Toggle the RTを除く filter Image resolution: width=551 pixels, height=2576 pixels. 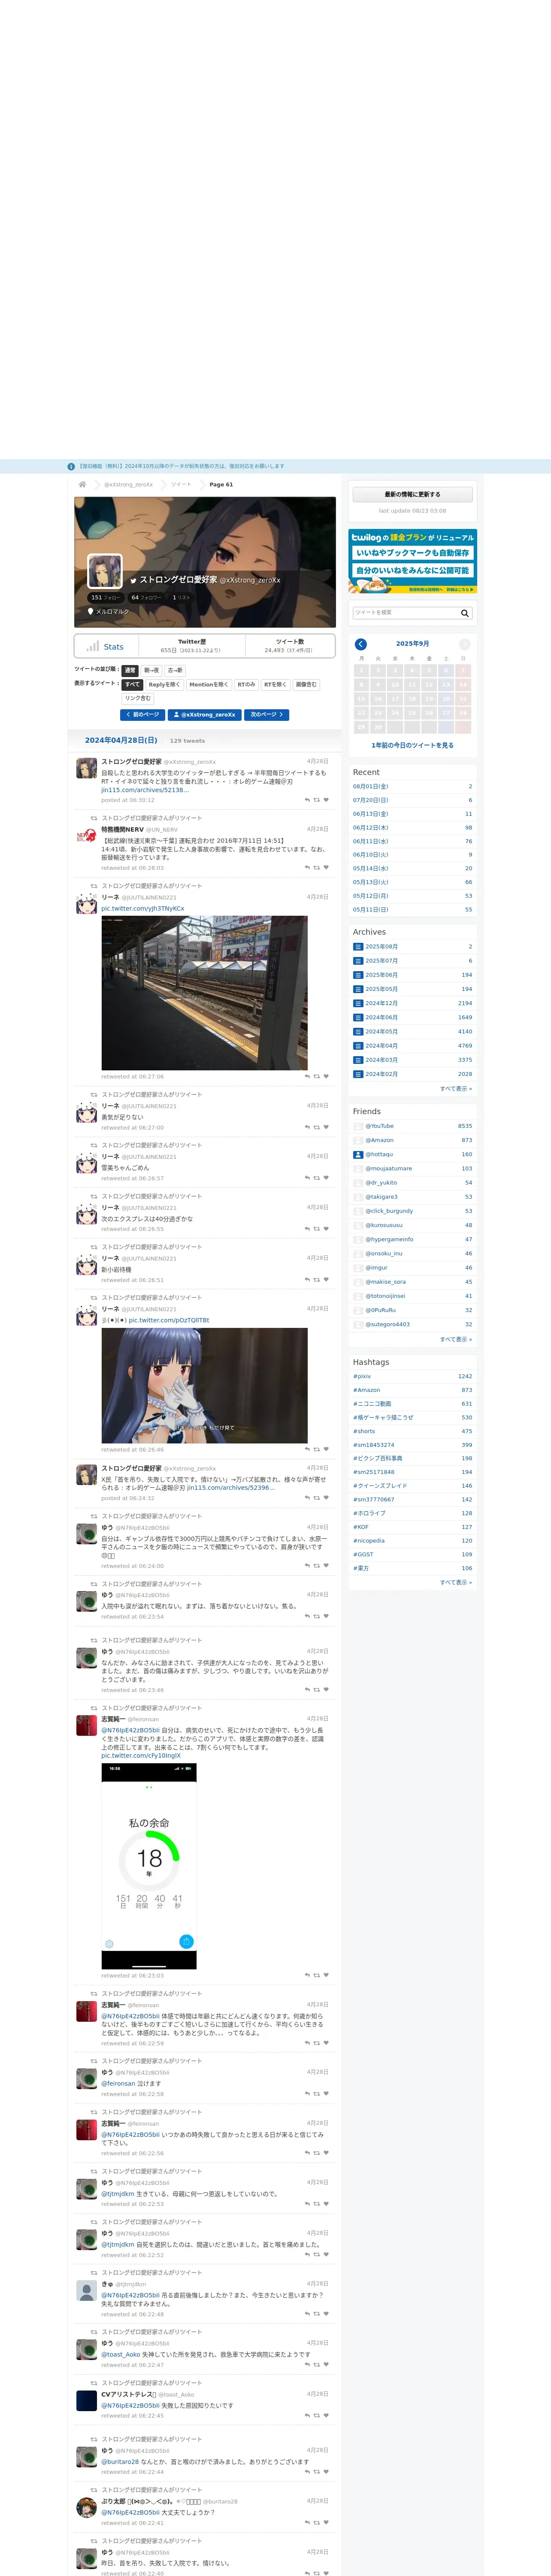pos(275,685)
